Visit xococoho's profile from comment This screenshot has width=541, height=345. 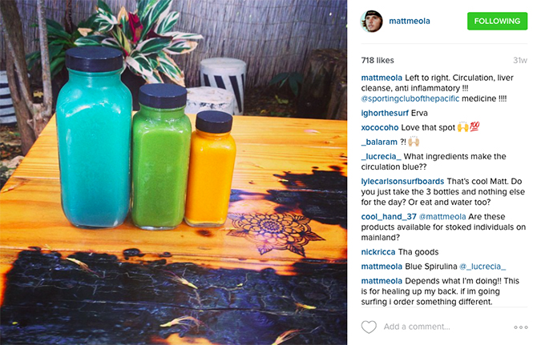click(x=380, y=127)
